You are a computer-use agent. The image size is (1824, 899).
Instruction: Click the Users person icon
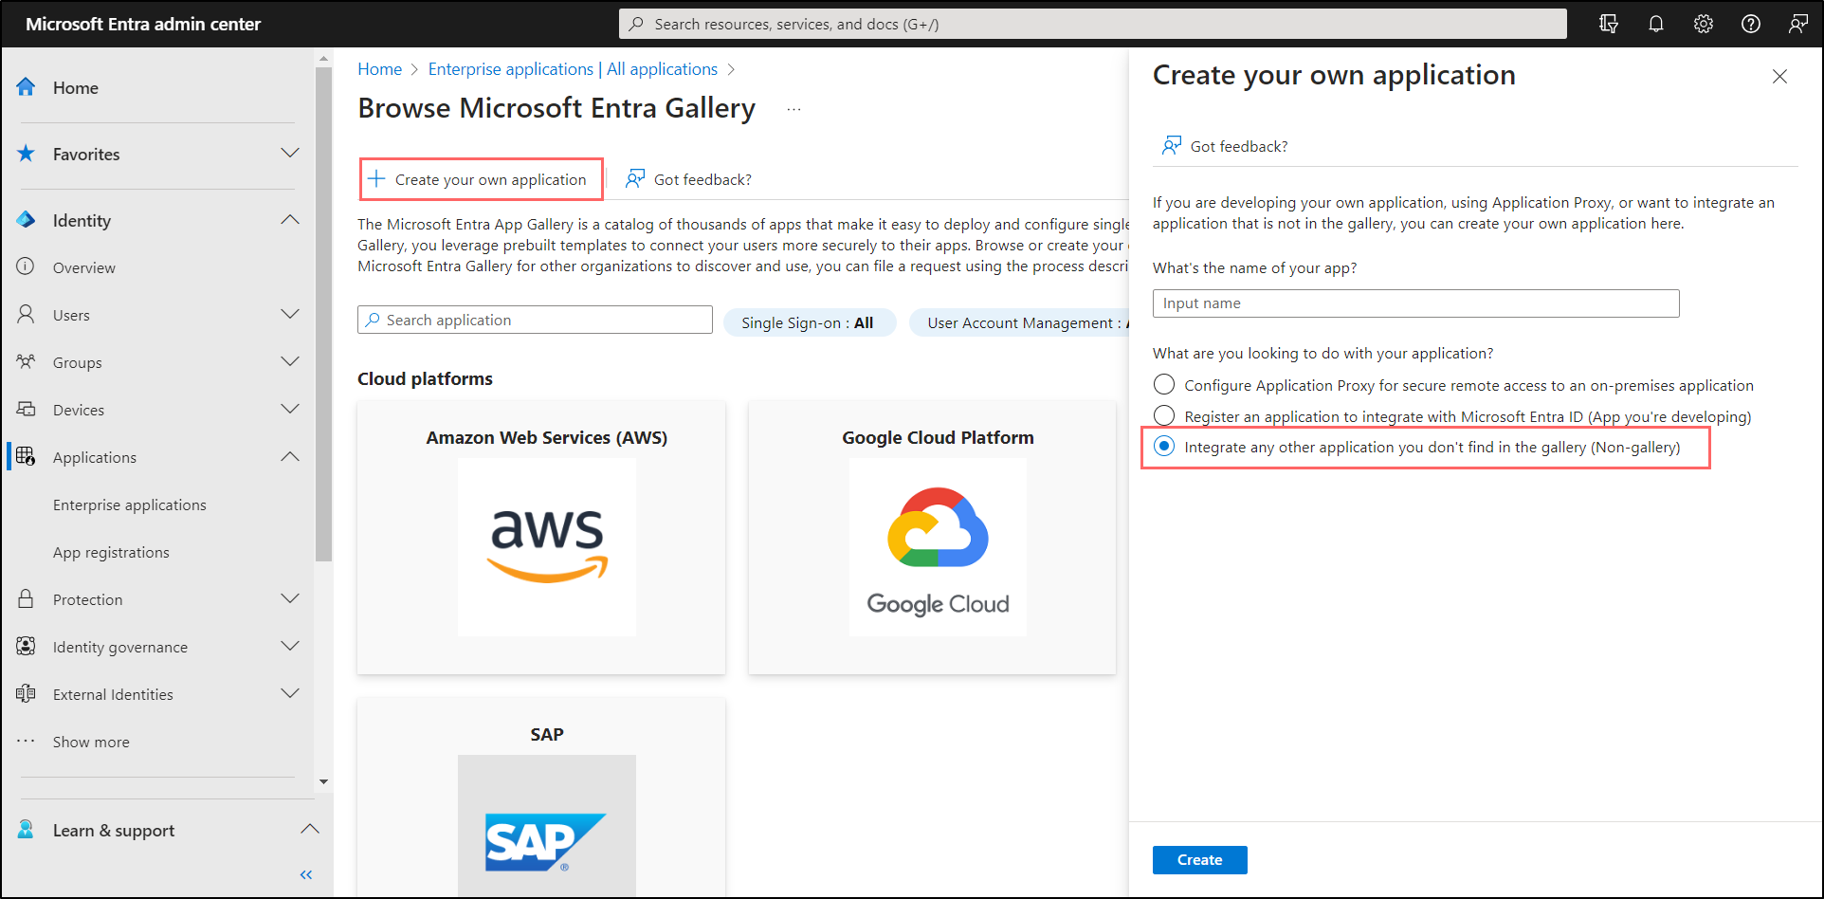(26, 314)
